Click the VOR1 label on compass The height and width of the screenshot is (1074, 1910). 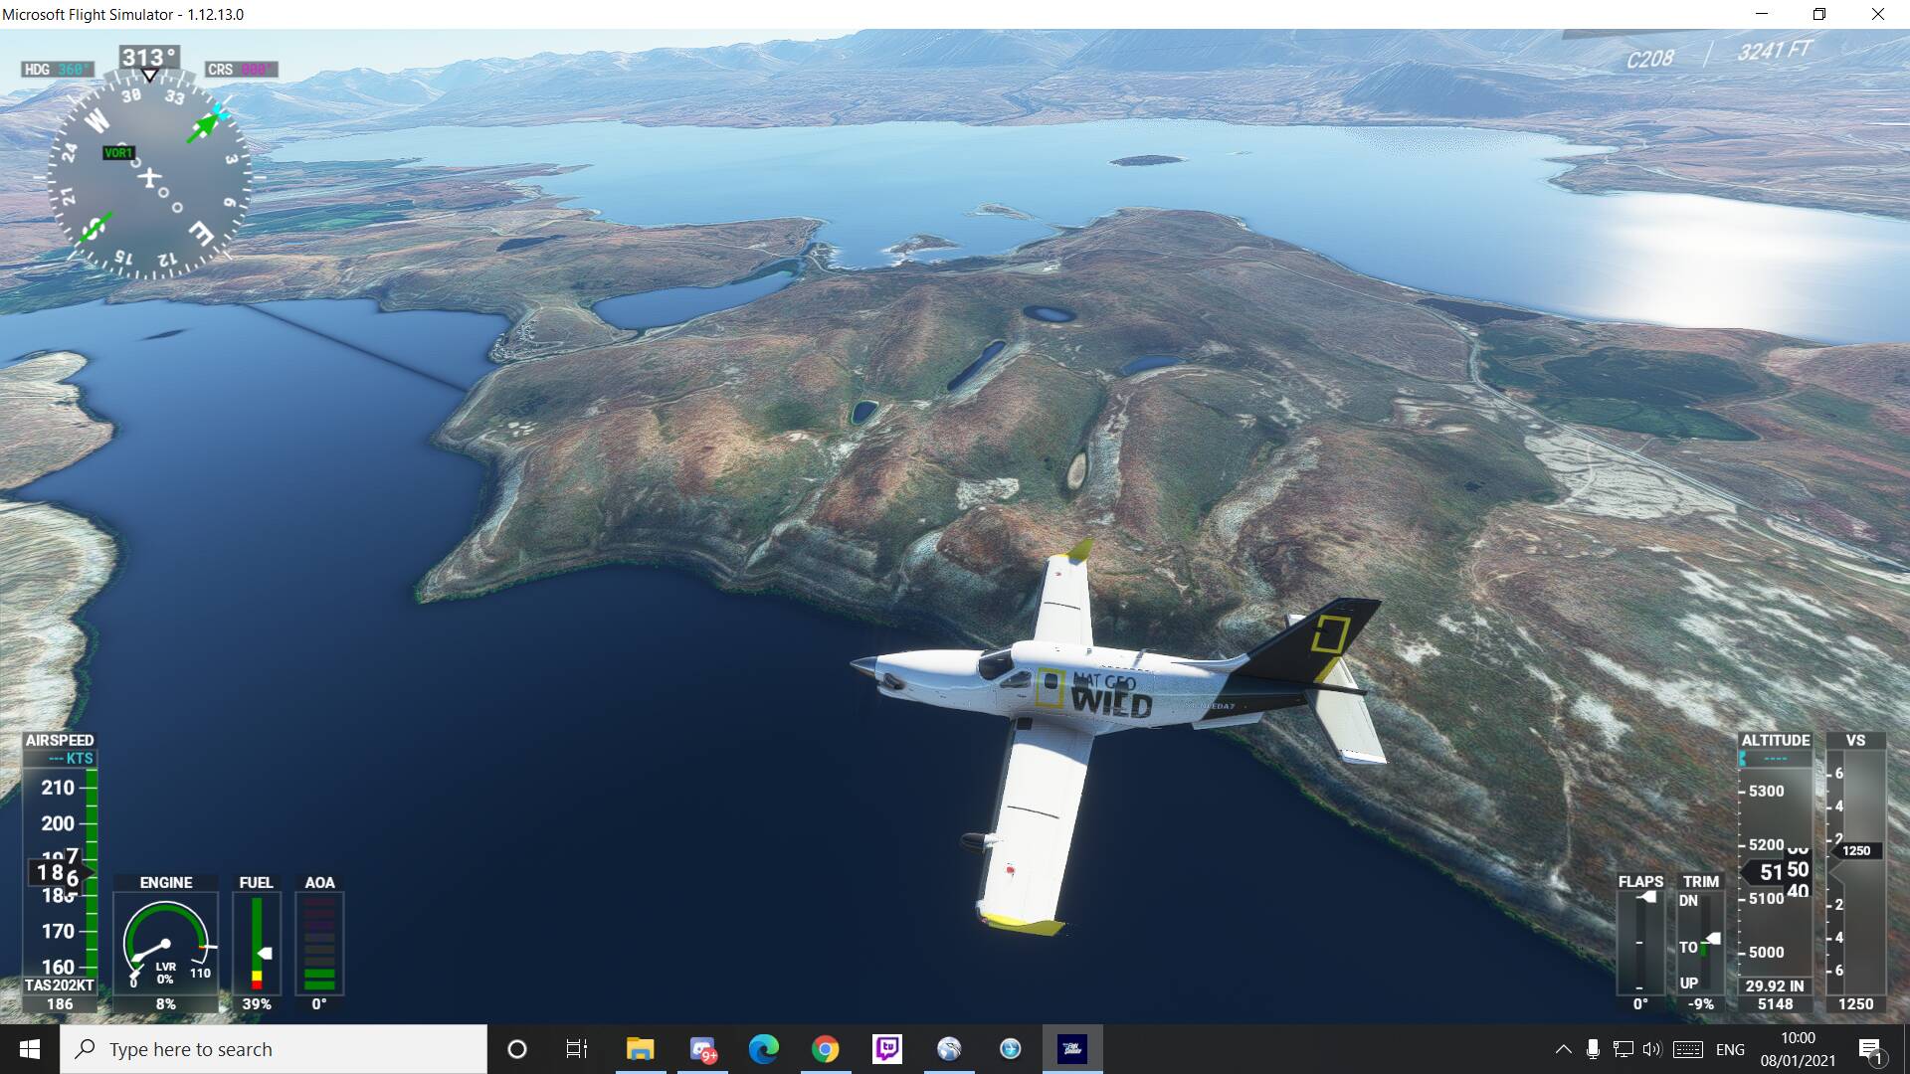click(x=118, y=152)
